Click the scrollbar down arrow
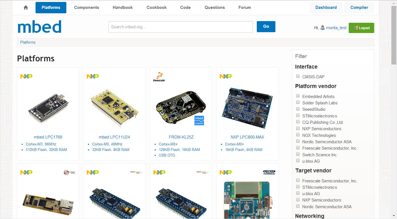Image resolution: width=397 pixels, height=219 pixels. click(x=394, y=216)
